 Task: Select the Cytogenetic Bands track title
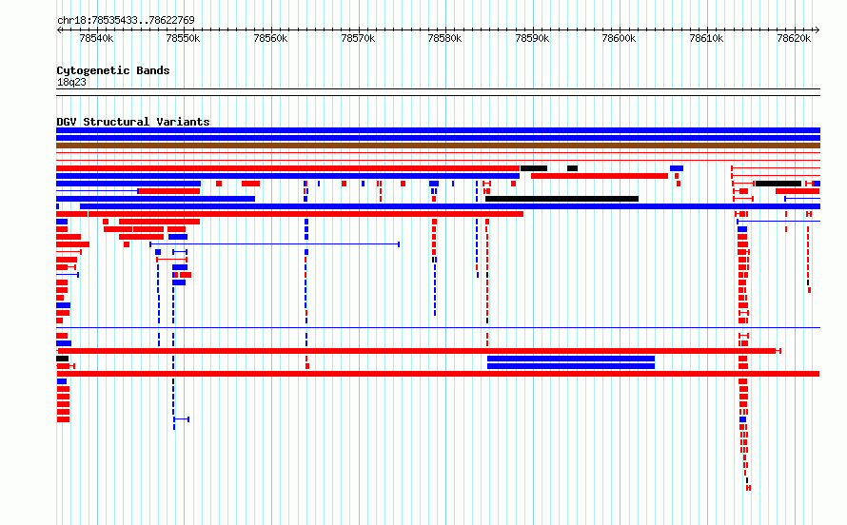point(113,70)
